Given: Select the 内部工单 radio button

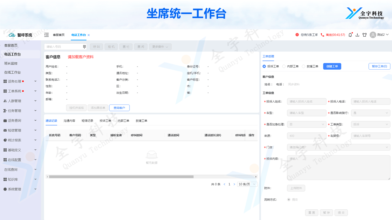Looking at the screenshot, I should [x=284, y=66].
